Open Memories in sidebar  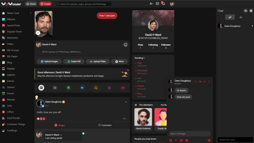point(12,38)
